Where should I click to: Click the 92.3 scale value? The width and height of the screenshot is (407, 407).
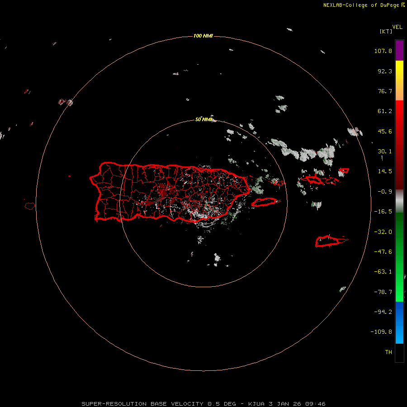click(385, 71)
